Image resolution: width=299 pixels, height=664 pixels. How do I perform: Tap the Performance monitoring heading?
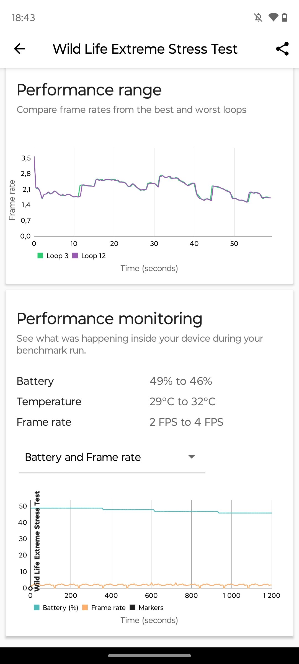(x=109, y=318)
